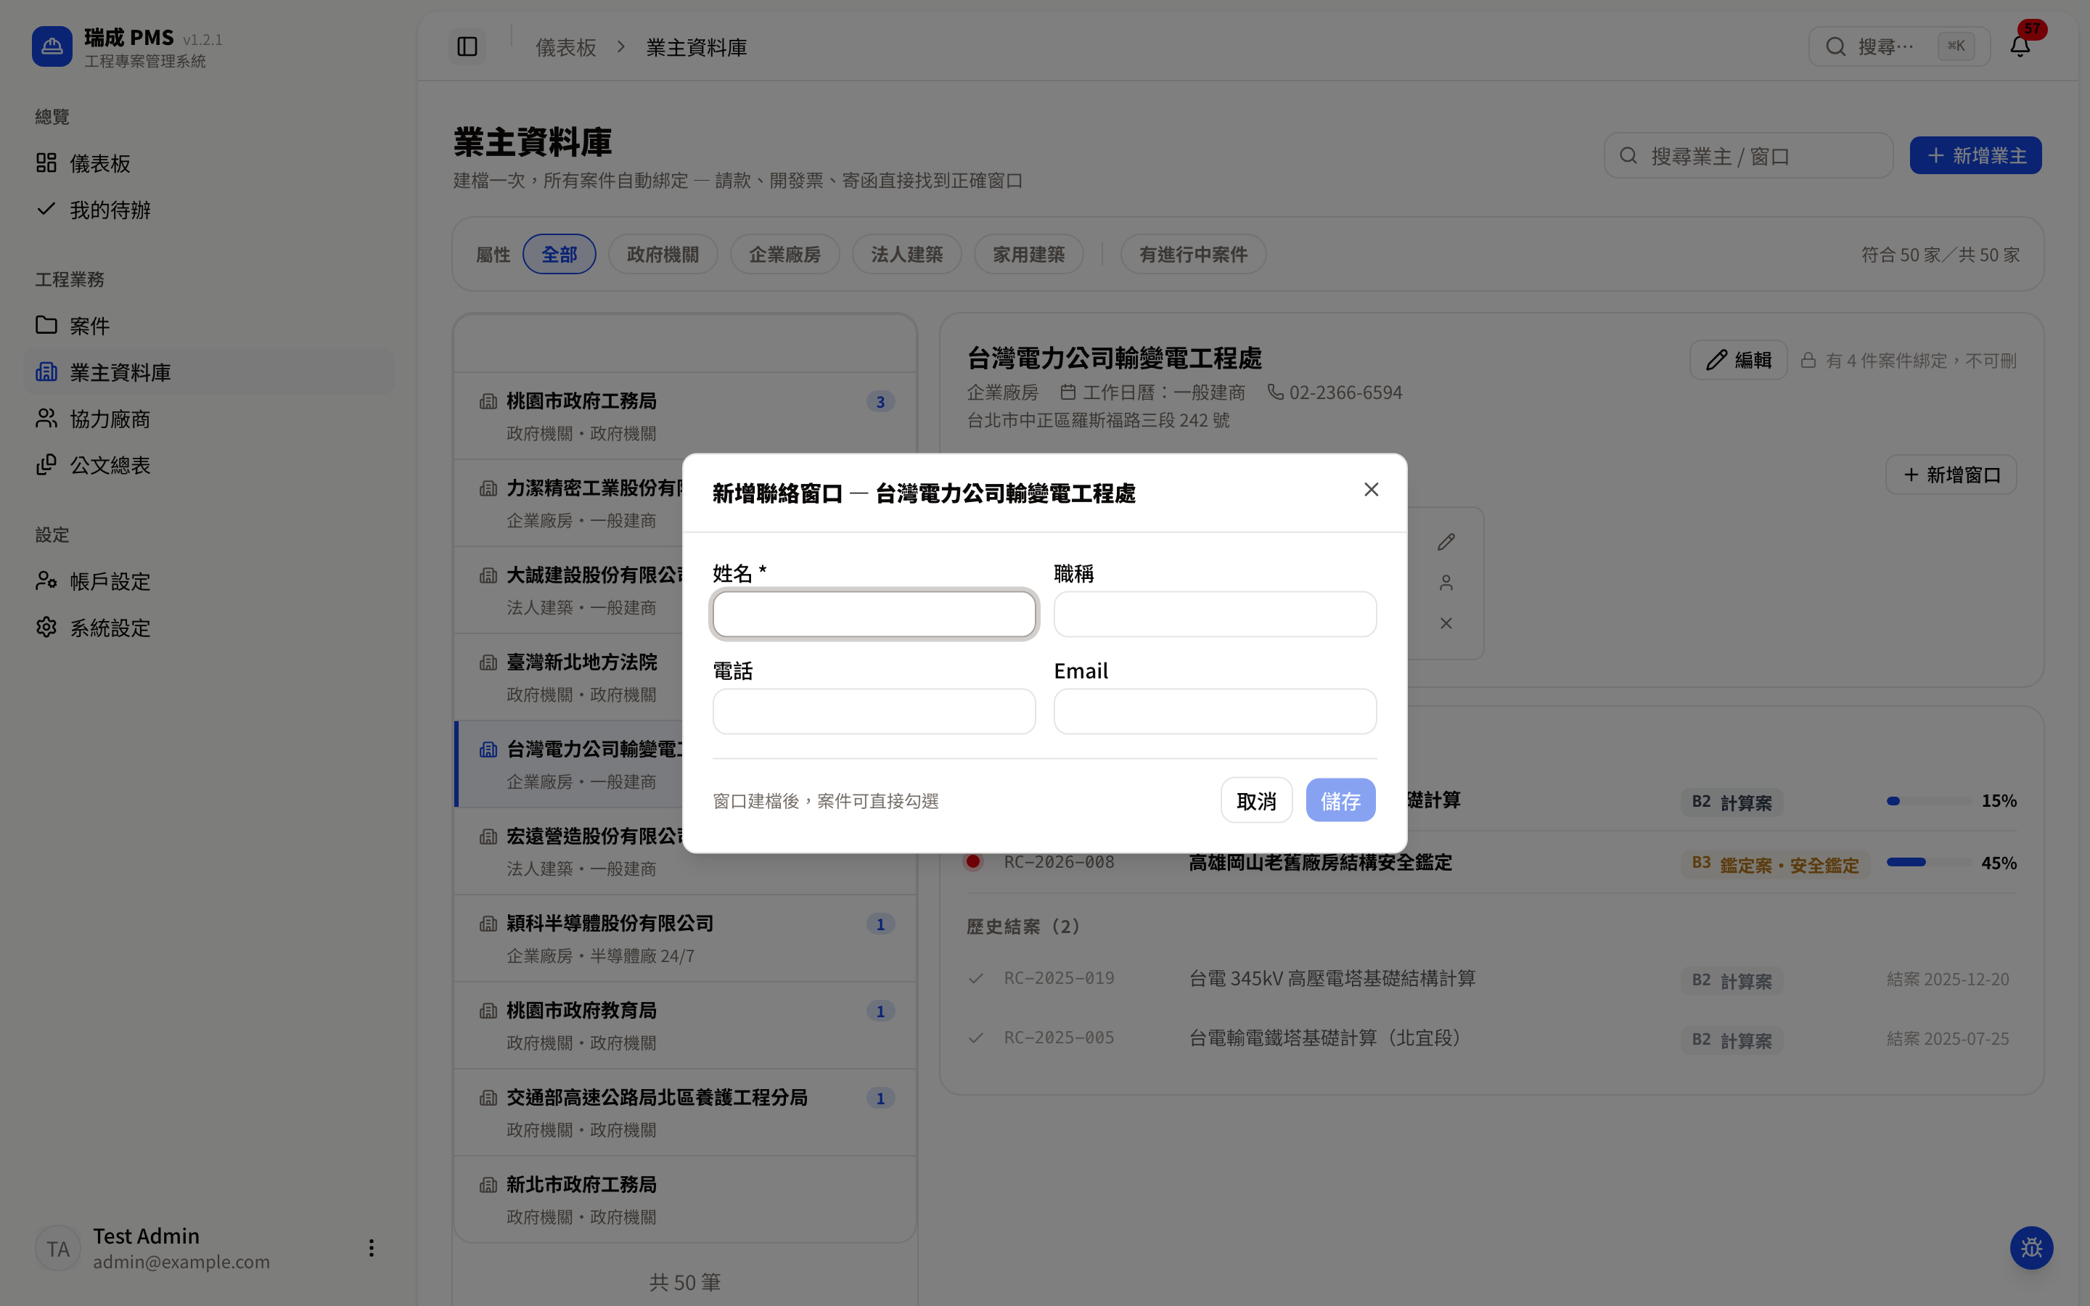2090x1306 pixels.
Task: Open 協力廠商 in the sidebar
Action: point(209,419)
